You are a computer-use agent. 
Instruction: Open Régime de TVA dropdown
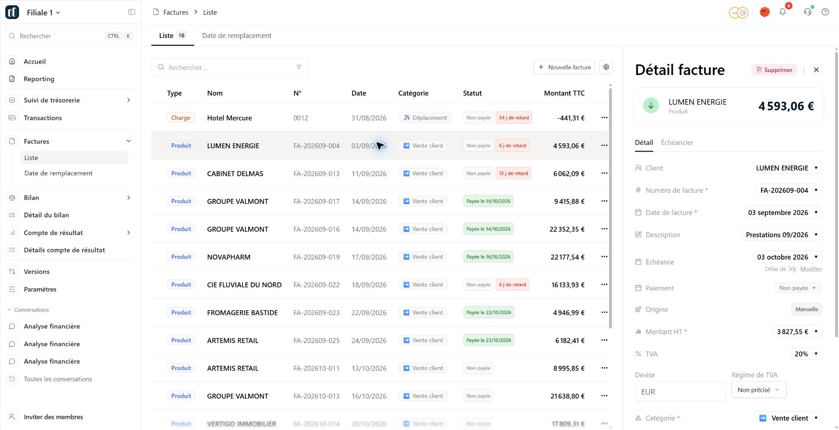[x=759, y=390]
